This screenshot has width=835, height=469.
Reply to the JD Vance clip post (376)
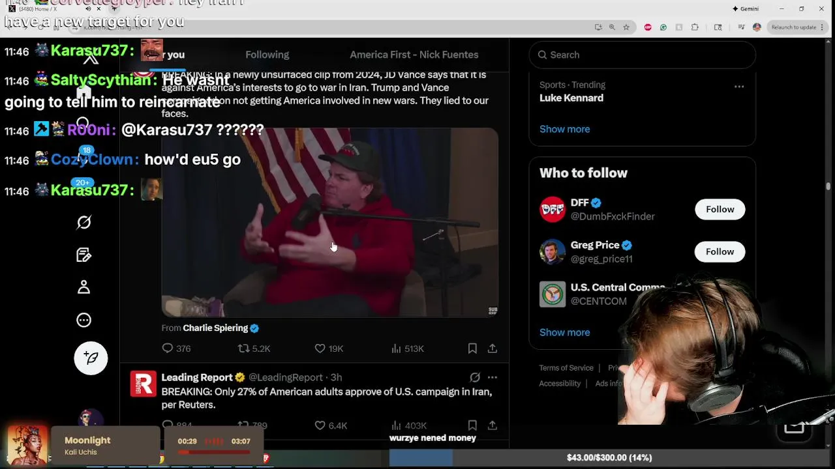176,348
